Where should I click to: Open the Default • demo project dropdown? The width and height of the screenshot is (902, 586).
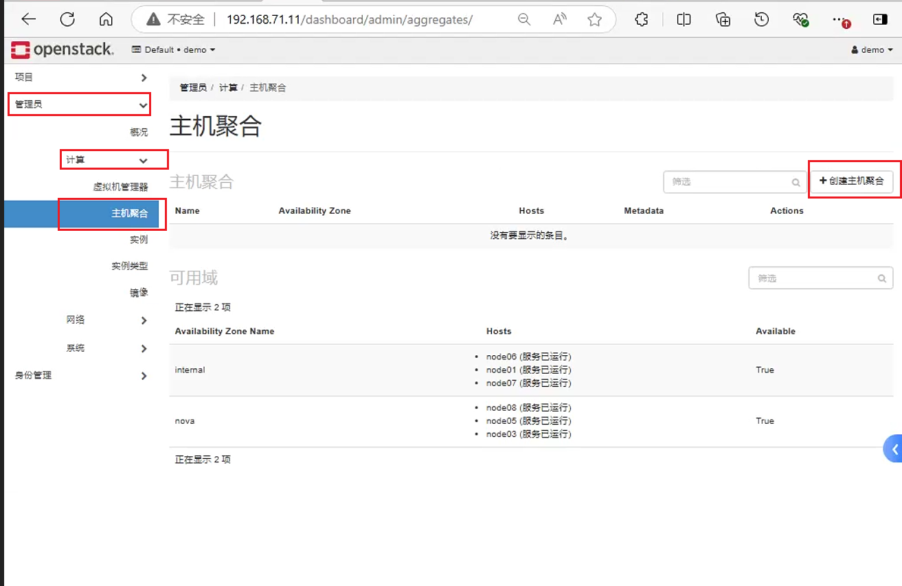click(173, 49)
